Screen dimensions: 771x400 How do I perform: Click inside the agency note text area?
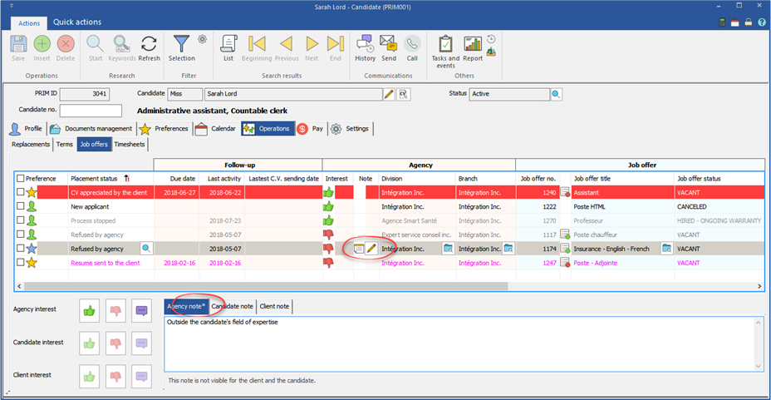click(x=459, y=344)
